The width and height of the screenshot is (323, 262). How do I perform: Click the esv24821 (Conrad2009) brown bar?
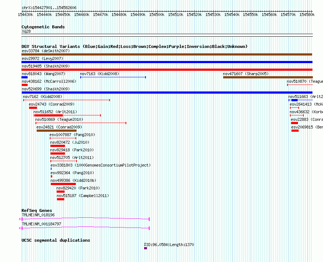click(x=57, y=131)
